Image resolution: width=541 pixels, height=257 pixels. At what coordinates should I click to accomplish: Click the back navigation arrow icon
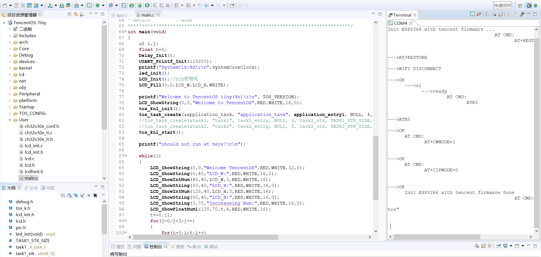point(207,5)
